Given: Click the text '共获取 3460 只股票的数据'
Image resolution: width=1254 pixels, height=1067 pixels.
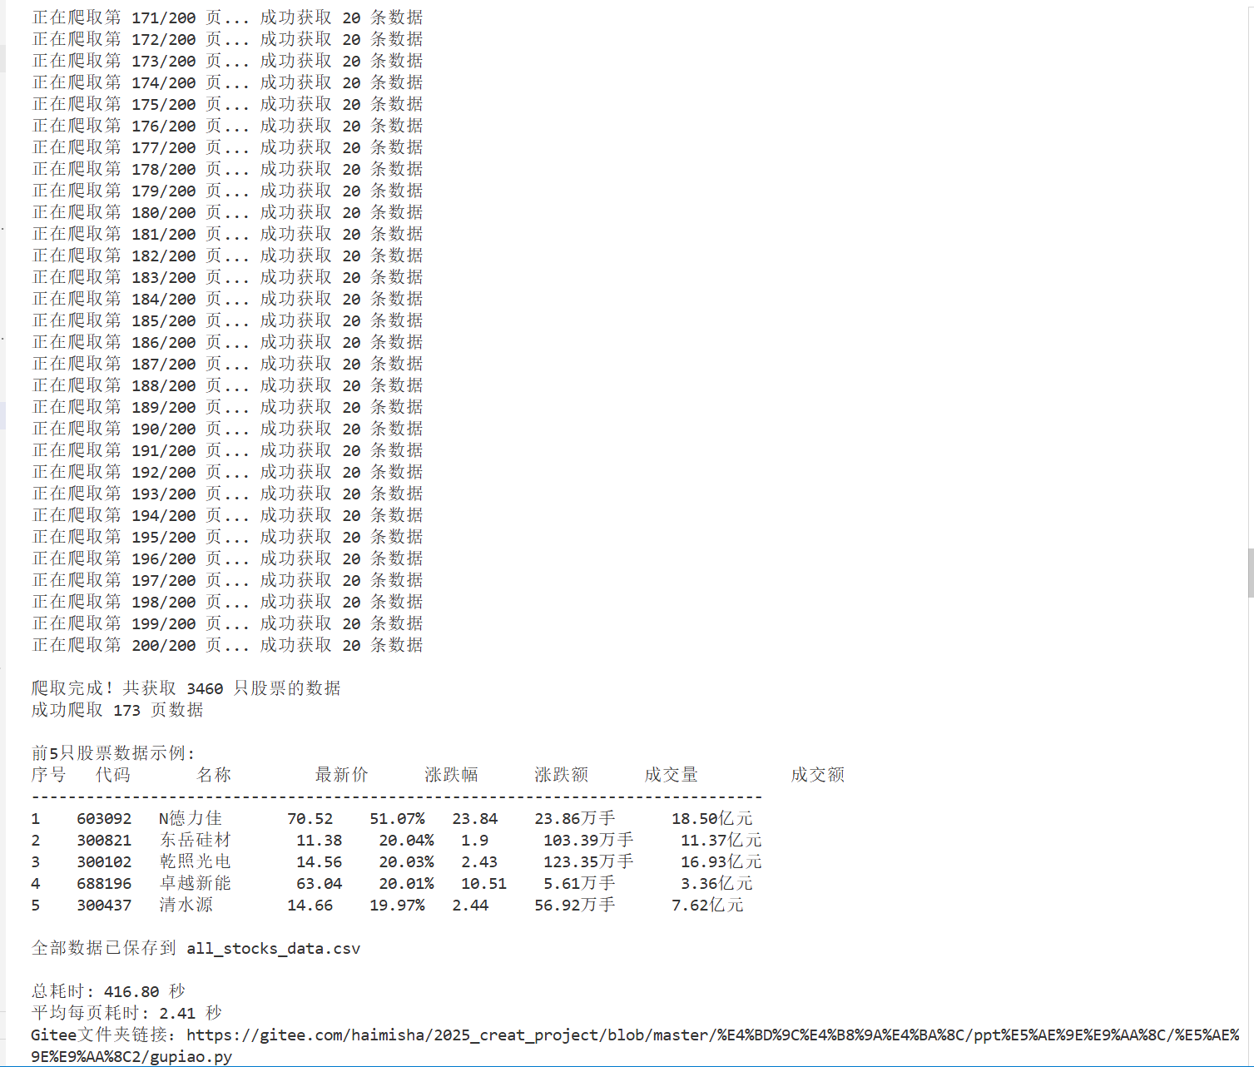Looking at the screenshot, I should [232, 688].
